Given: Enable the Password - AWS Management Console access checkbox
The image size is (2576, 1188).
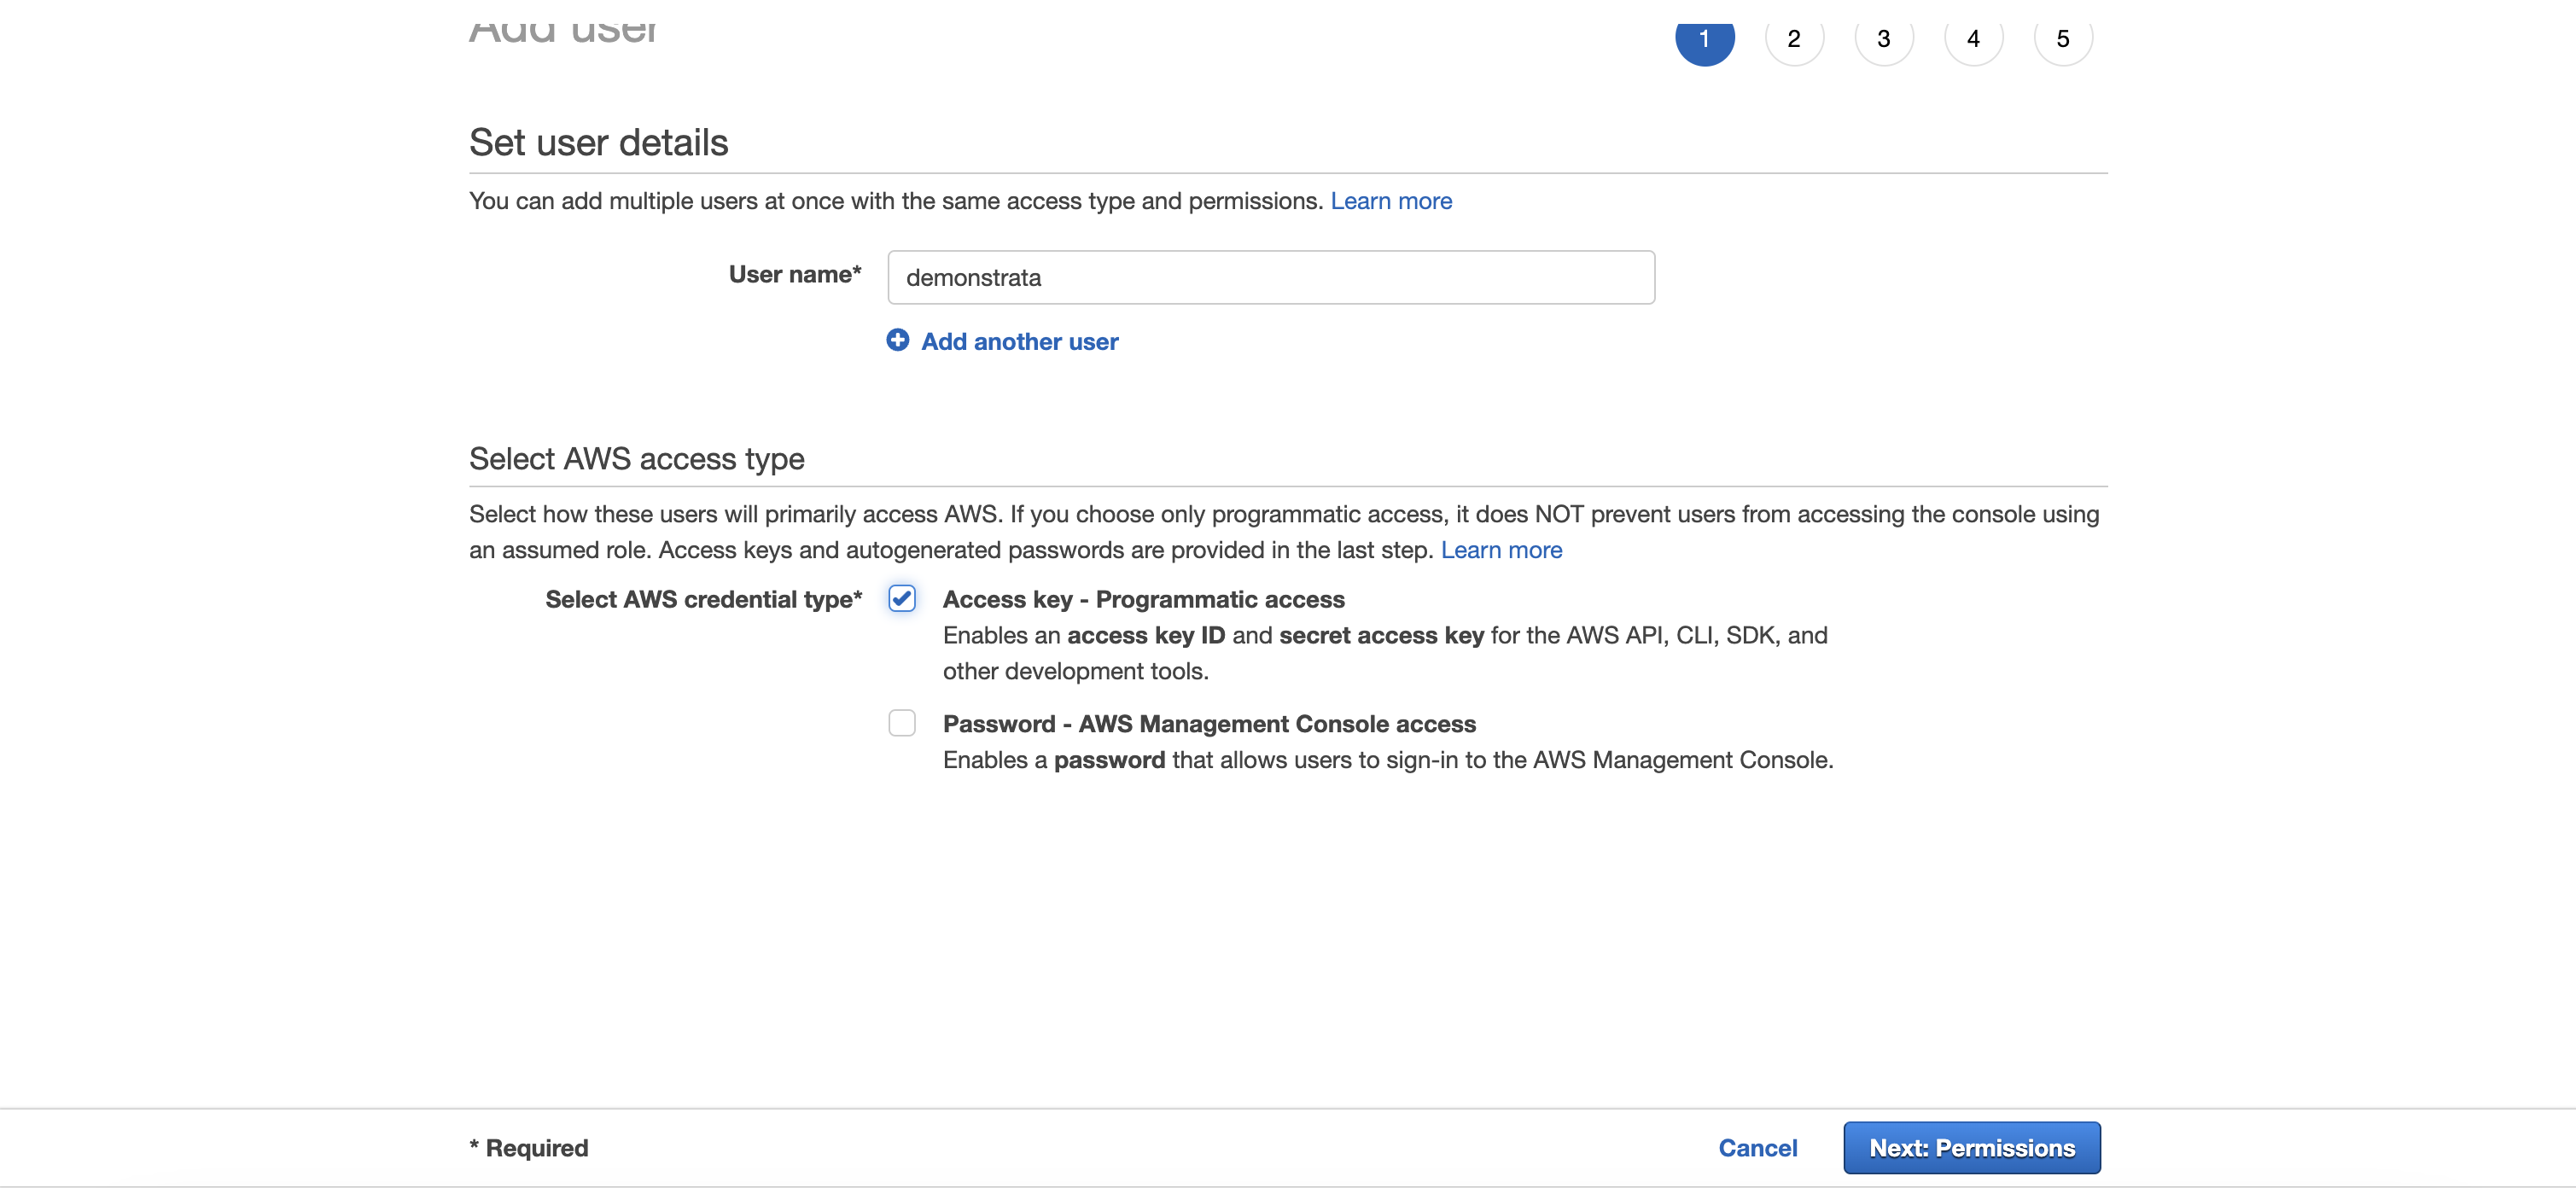Looking at the screenshot, I should click(x=901, y=722).
